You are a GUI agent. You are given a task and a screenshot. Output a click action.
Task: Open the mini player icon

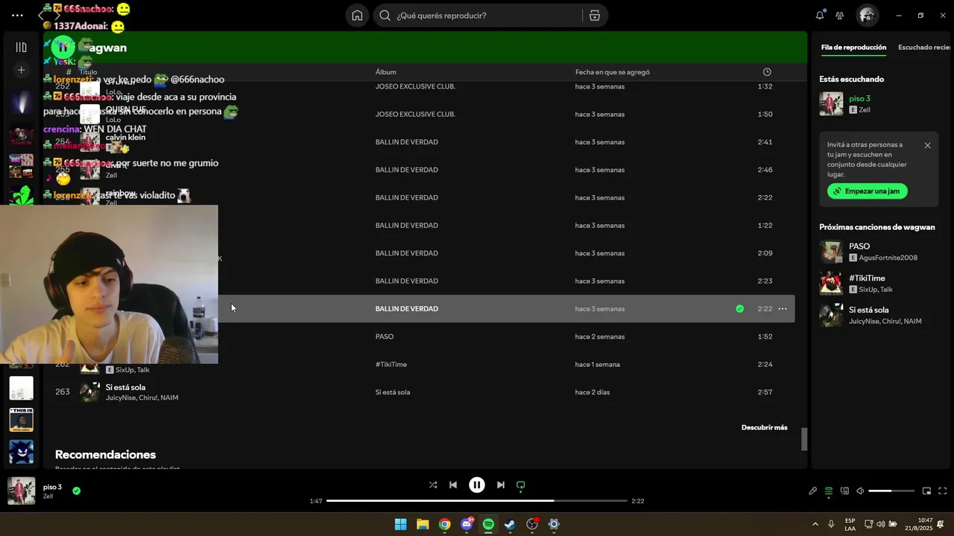[926, 491]
